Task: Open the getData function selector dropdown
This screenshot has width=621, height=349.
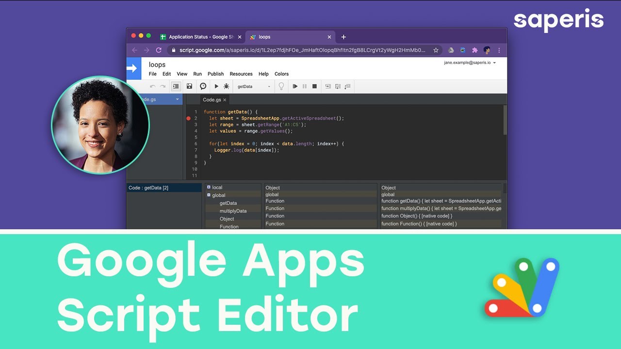Action: [254, 86]
